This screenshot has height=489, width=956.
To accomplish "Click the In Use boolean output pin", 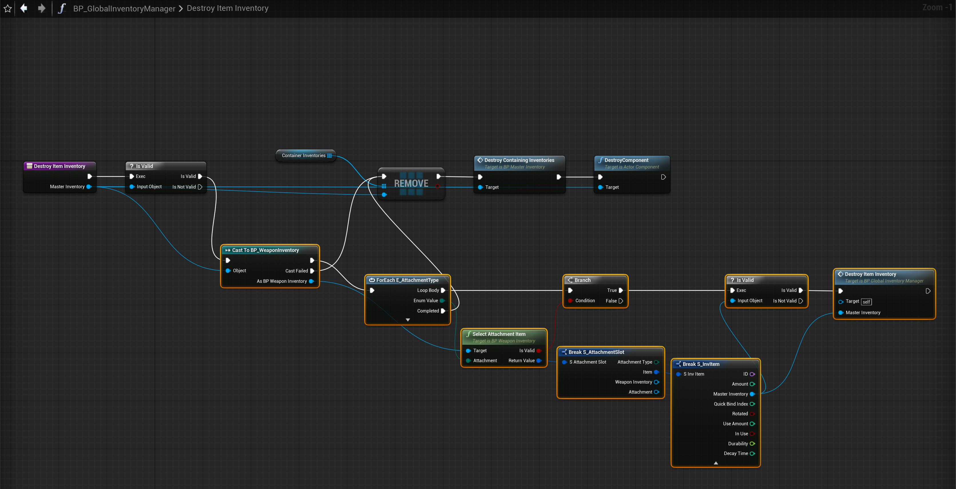I will (752, 434).
